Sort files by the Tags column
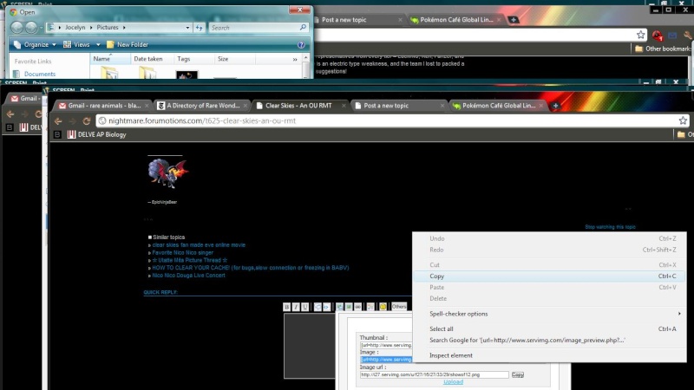This screenshot has width=694, height=390. [193, 59]
